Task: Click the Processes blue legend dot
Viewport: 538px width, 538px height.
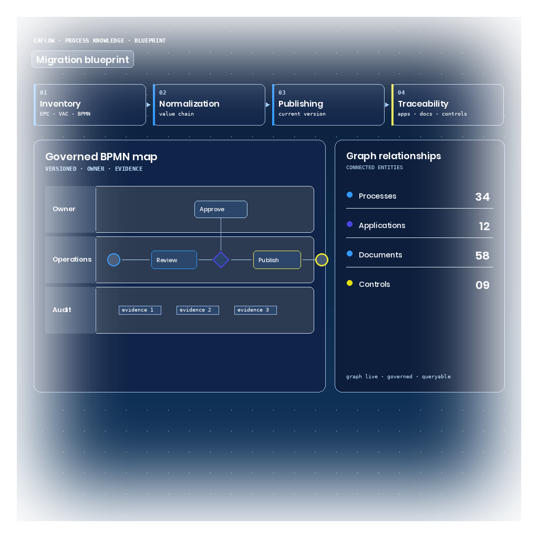Action: pyautogui.click(x=349, y=195)
